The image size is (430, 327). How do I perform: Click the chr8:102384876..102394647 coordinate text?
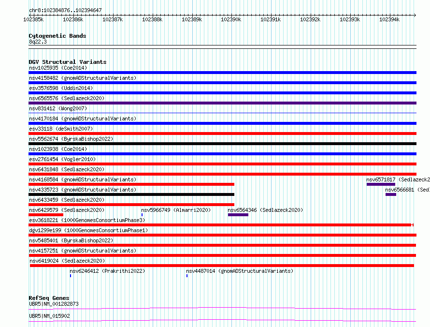click(65, 10)
